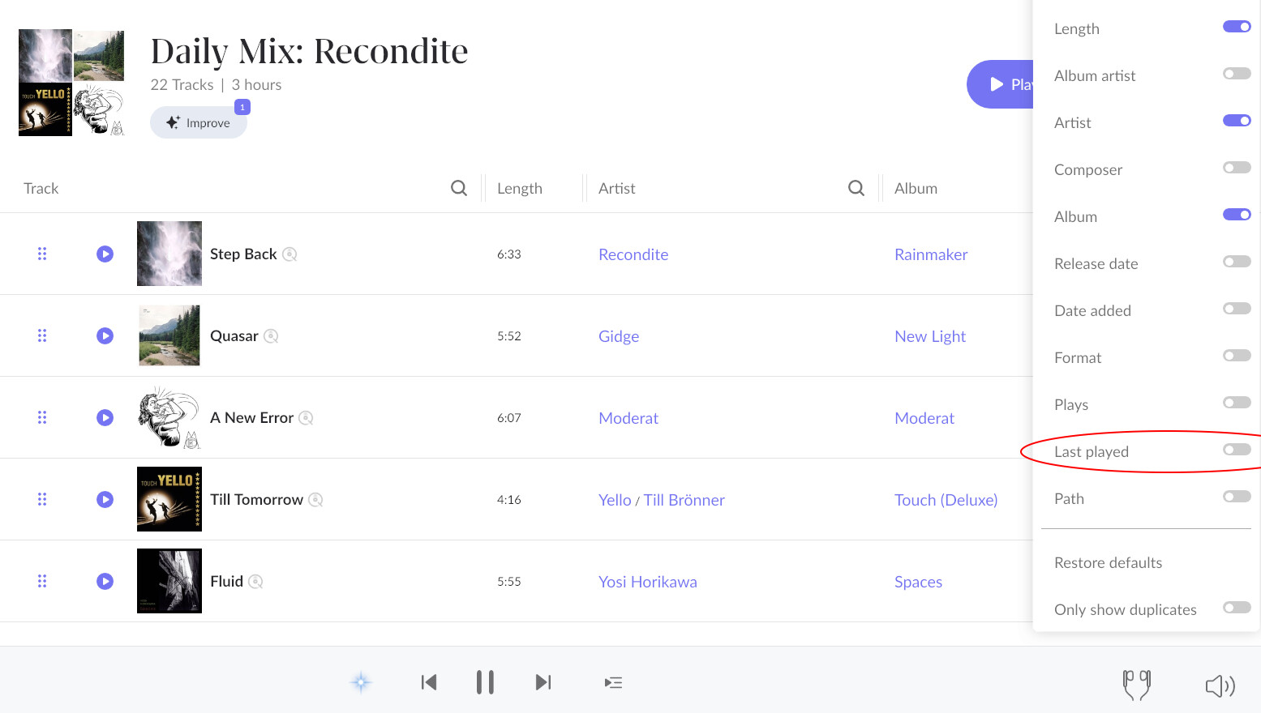Disable the Artist column toggle
Screen dimensions: 1261x713
click(x=1237, y=121)
